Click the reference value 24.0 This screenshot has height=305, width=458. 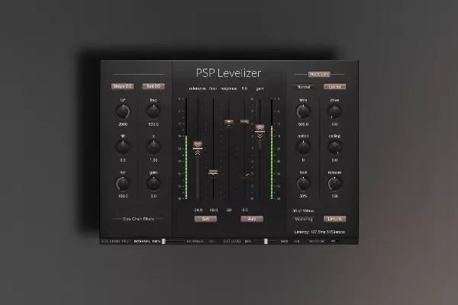point(198,210)
